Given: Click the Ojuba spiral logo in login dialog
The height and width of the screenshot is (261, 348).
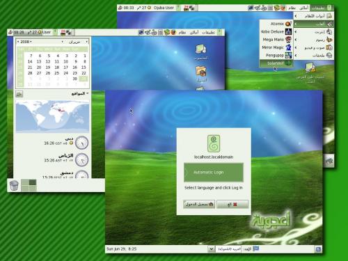Looking at the screenshot, I should 214,143.
